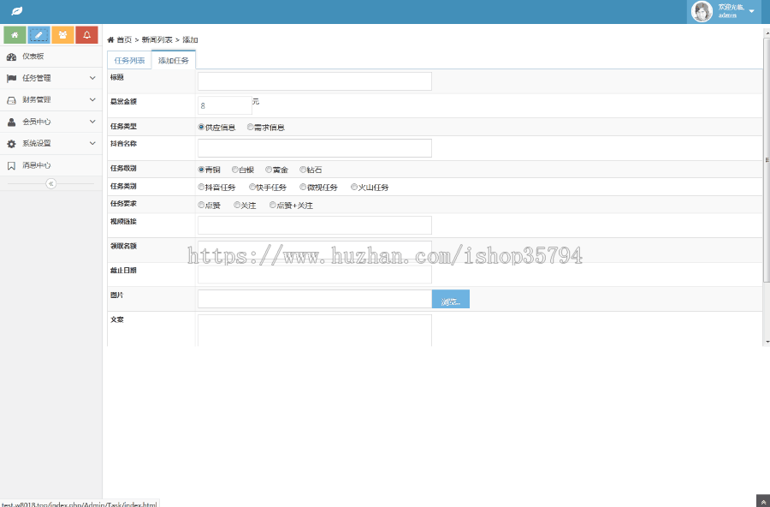Image resolution: width=770 pixels, height=507 pixels.
Task: Click the 消息中心 bookmark icon
Action: [11, 166]
